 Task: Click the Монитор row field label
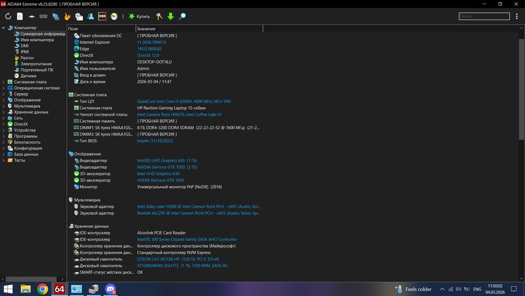88,187
